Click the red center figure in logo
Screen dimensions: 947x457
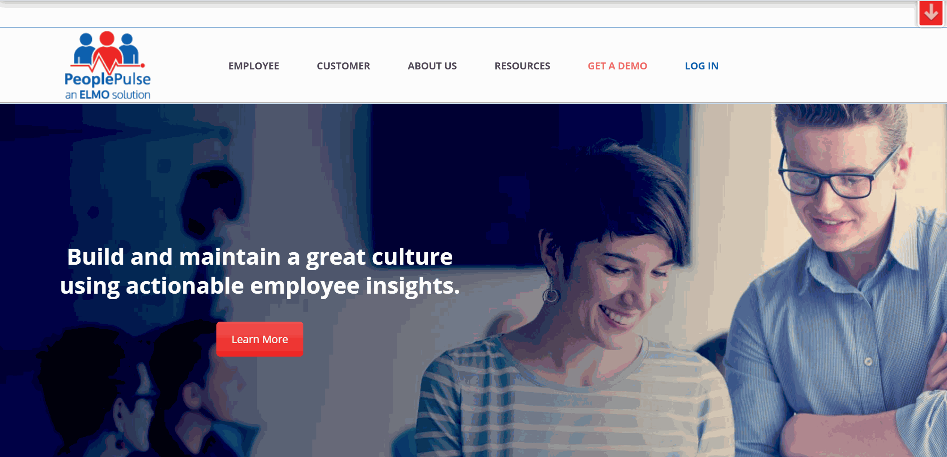pyautogui.click(x=107, y=50)
